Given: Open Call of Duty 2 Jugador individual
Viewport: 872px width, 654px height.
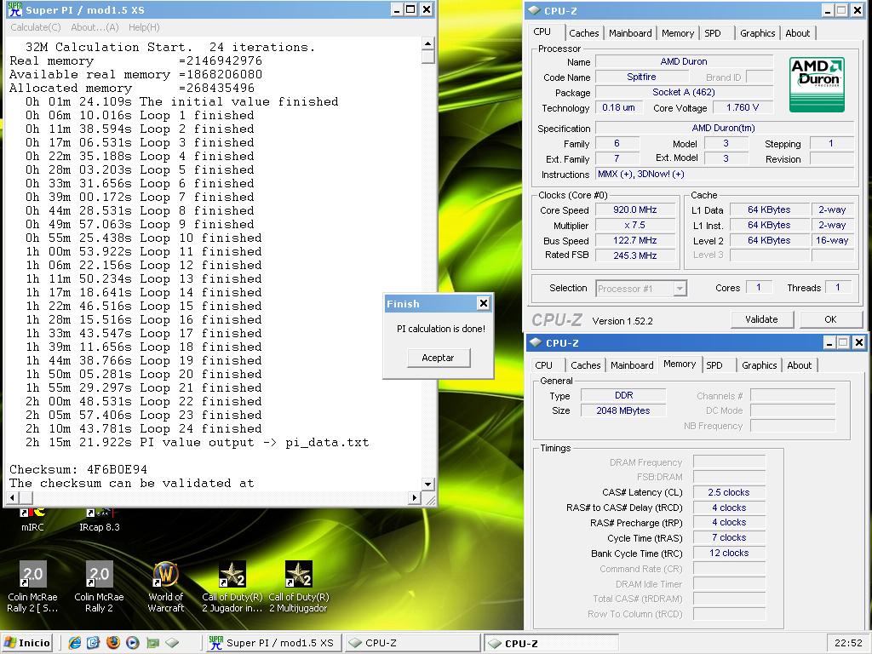Looking at the screenshot, I should pos(232,587).
